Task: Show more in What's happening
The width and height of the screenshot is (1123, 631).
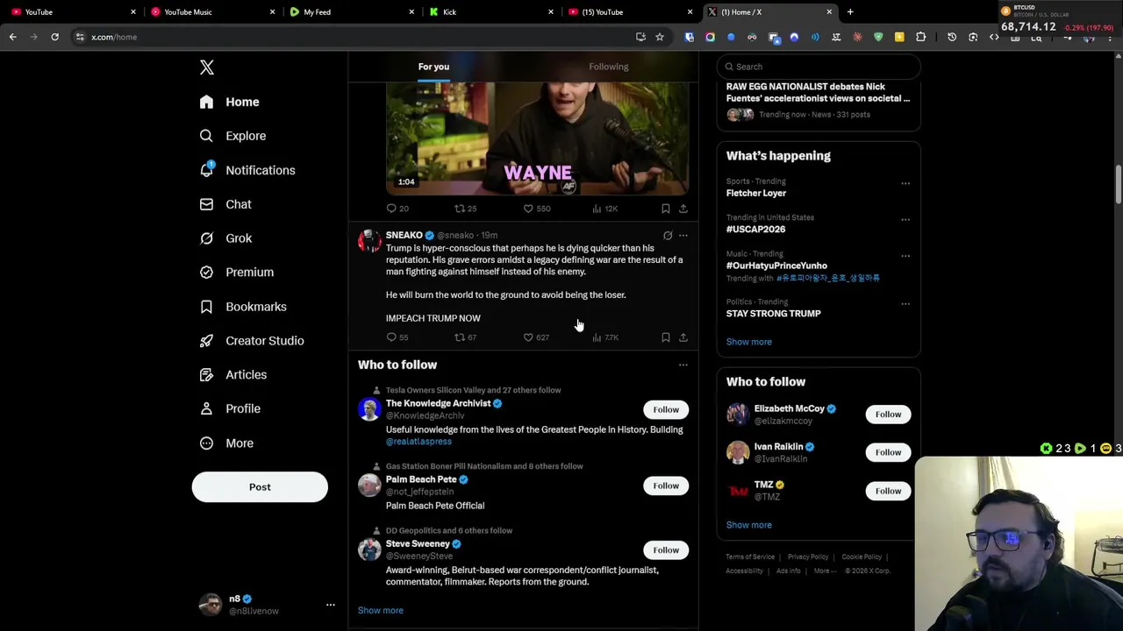Action: 749,342
